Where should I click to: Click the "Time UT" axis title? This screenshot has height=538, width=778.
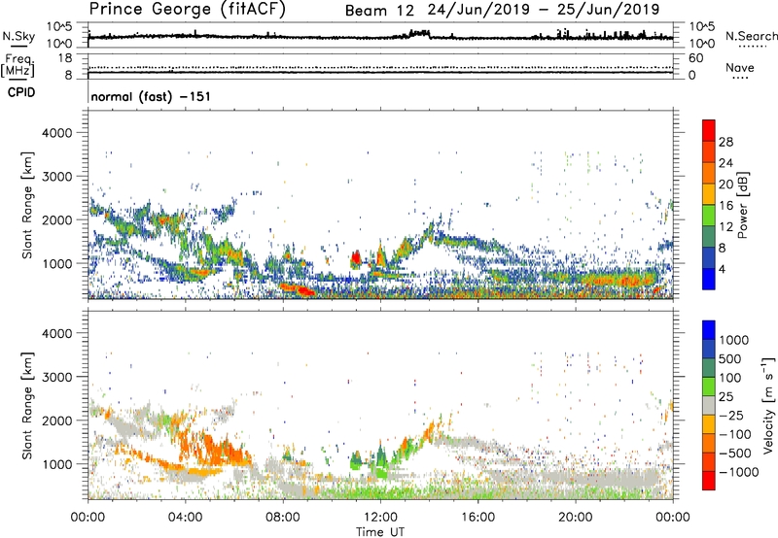tap(380, 532)
